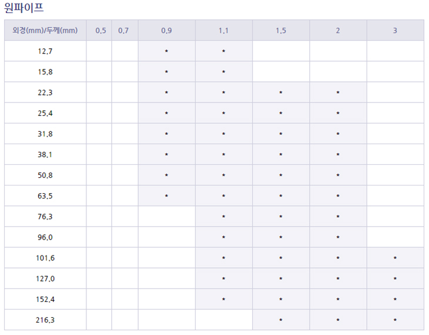Image resolution: width=429 pixels, height=335 pixels.
Task: Select the 외경(mm)/두께(mm) header cell
Action: [45, 31]
